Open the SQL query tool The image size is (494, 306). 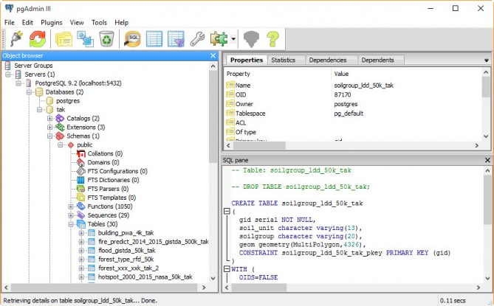(x=133, y=39)
